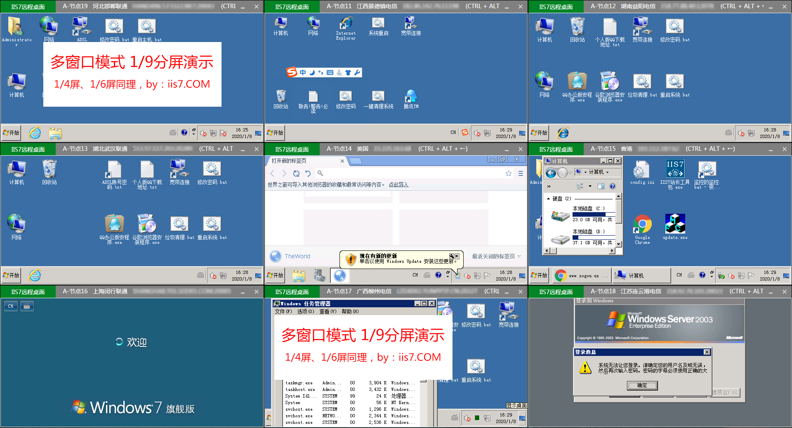
Task: Toggle the preview pane in 计算机 window
Action: pos(601,186)
